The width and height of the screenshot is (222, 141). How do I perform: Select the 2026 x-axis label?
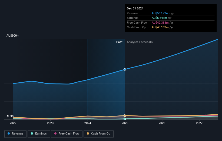[x=162, y=123]
